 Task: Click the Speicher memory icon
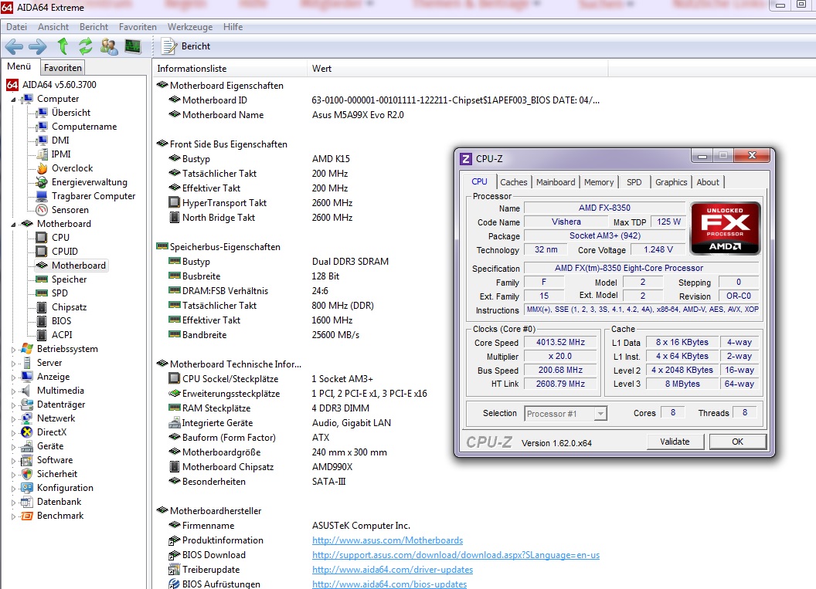pyautogui.click(x=42, y=279)
